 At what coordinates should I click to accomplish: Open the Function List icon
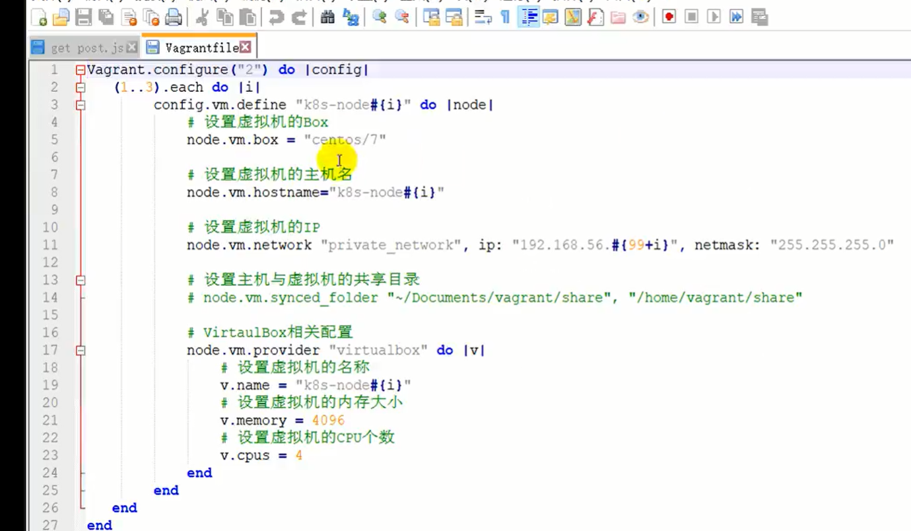click(595, 17)
